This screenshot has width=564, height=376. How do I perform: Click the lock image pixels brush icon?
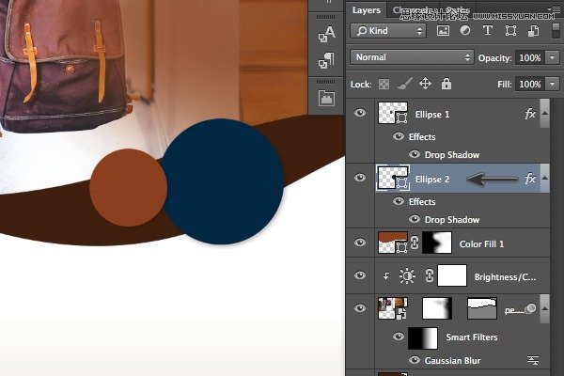(x=403, y=85)
